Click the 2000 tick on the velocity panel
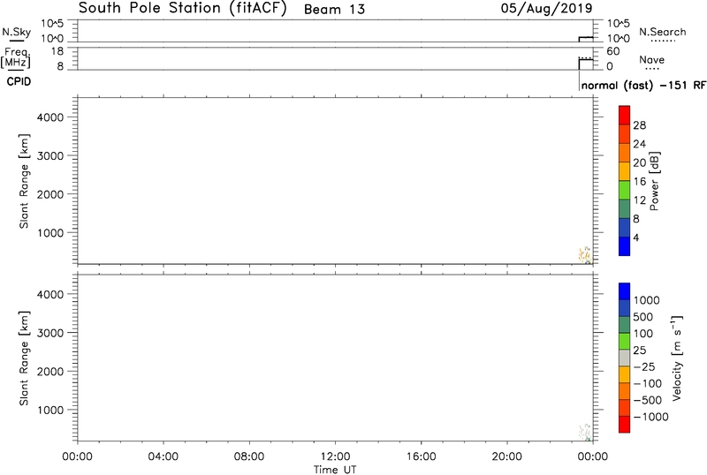 (x=49, y=371)
